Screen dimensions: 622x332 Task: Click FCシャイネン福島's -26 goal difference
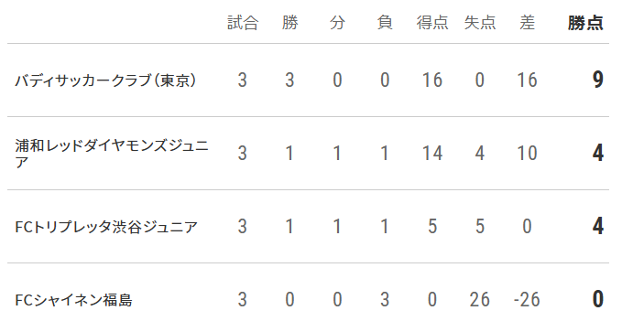(527, 299)
